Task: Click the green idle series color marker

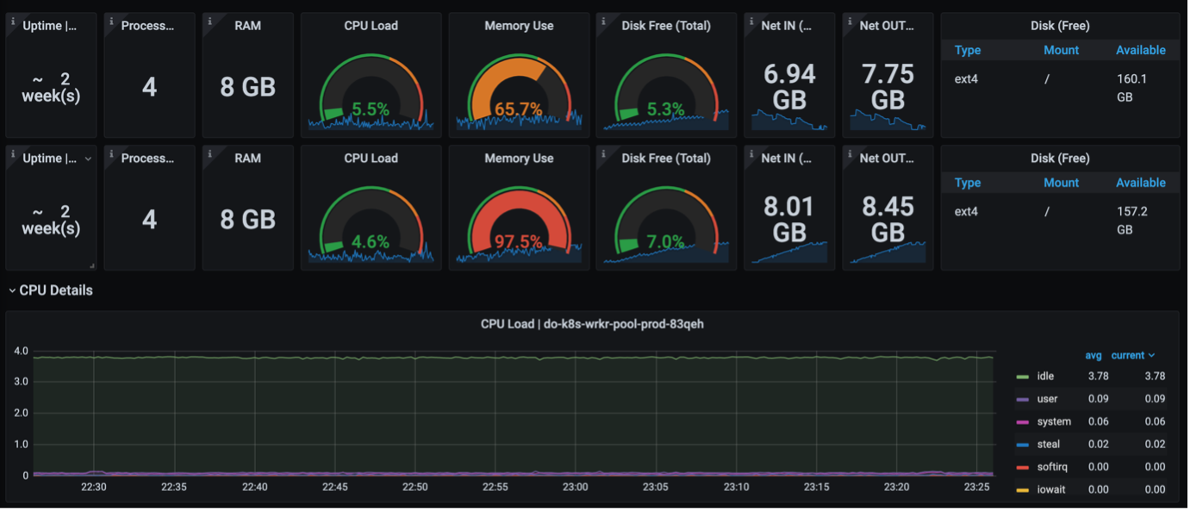Action: click(1023, 376)
